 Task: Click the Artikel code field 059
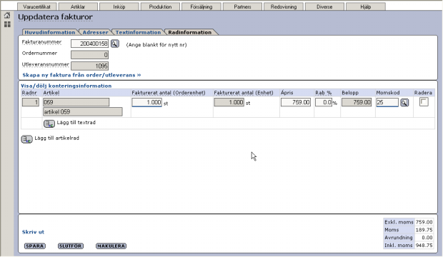tap(76, 102)
